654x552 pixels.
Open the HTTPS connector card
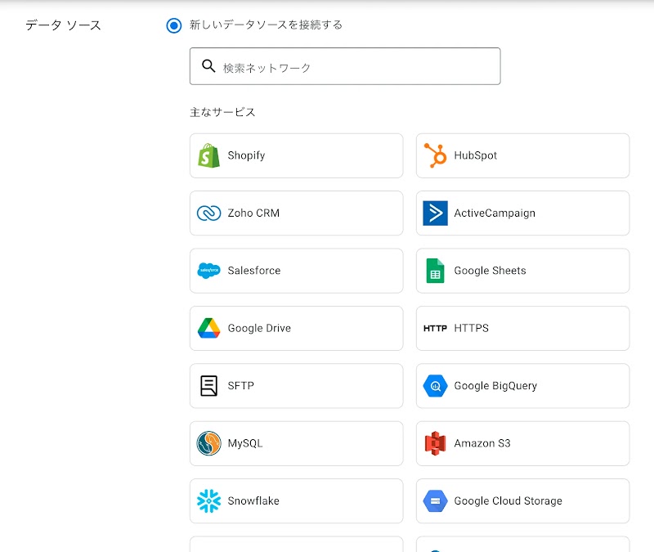tap(522, 329)
